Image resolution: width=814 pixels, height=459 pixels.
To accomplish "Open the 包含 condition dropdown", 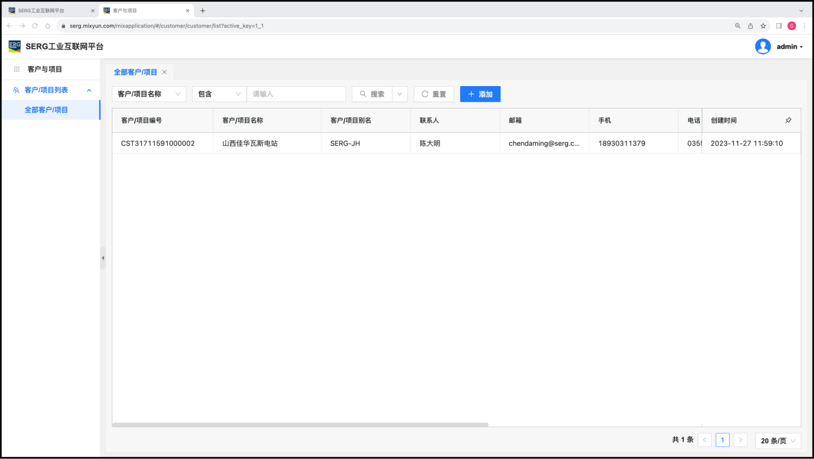I will (219, 94).
